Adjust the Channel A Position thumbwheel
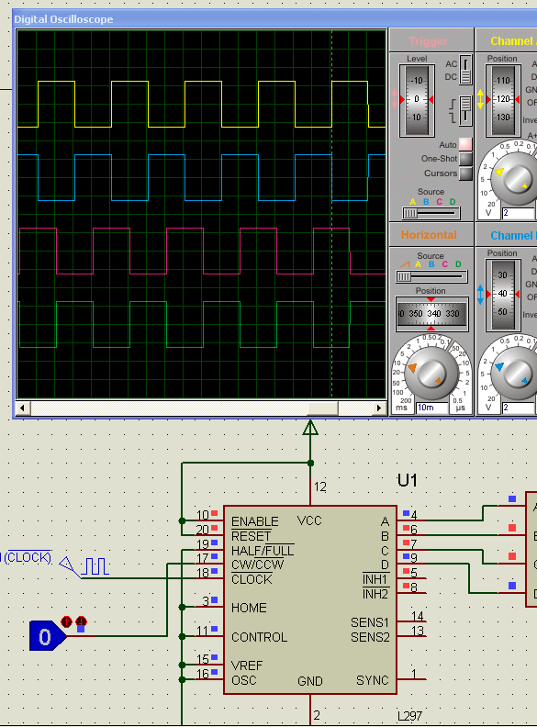This screenshot has height=727, width=537. [503, 100]
